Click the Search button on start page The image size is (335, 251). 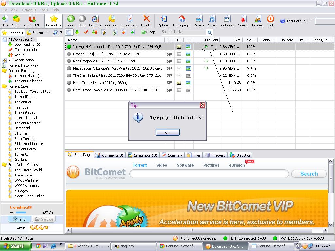(309, 174)
